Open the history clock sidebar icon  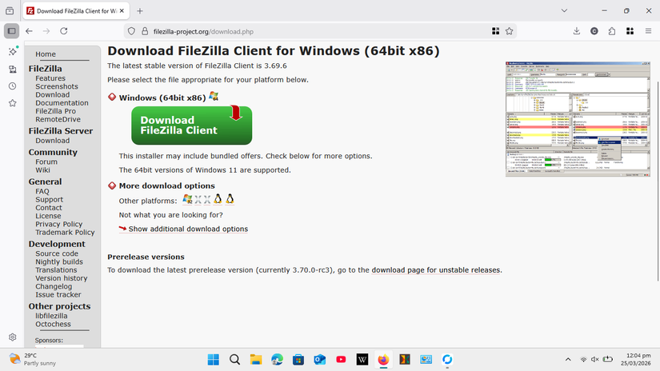pos(13,86)
